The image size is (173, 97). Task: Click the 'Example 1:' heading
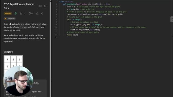(8, 52)
